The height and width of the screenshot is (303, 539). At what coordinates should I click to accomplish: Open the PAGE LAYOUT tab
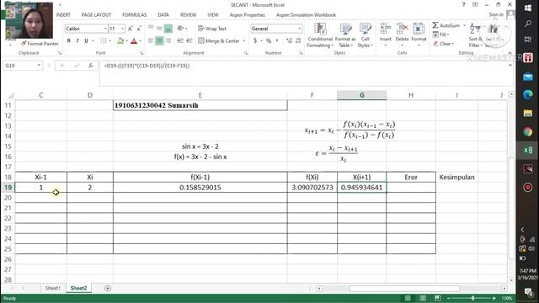(96, 15)
